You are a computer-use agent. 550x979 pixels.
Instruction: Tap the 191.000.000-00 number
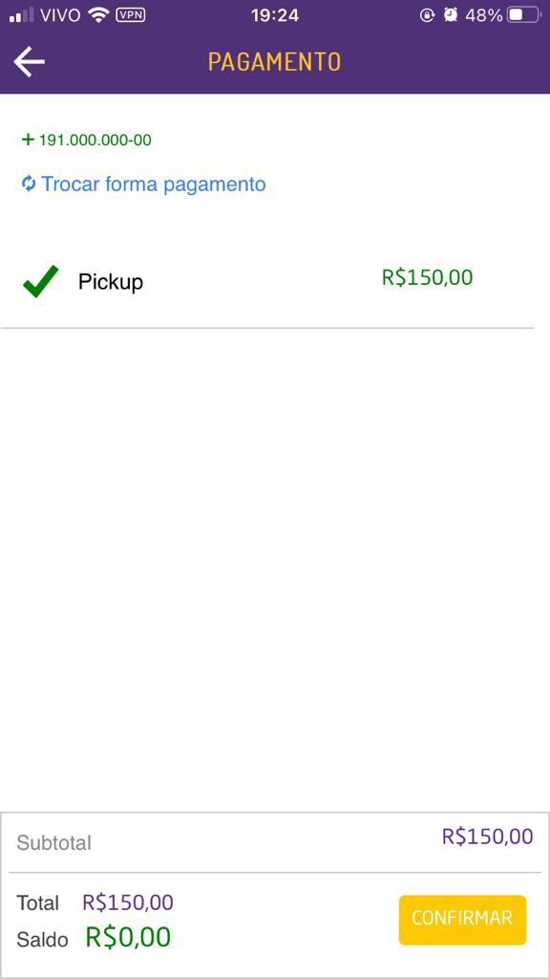95,140
